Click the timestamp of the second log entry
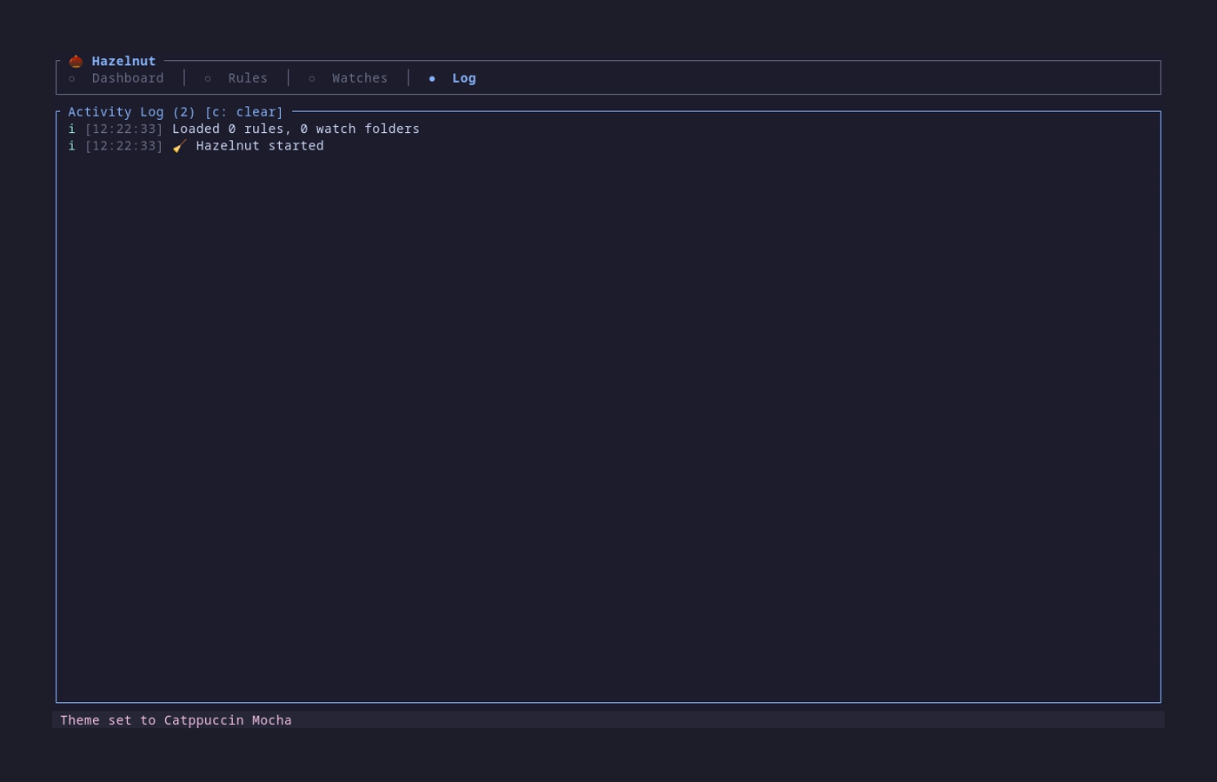The width and height of the screenshot is (1217, 782). coord(124,146)
